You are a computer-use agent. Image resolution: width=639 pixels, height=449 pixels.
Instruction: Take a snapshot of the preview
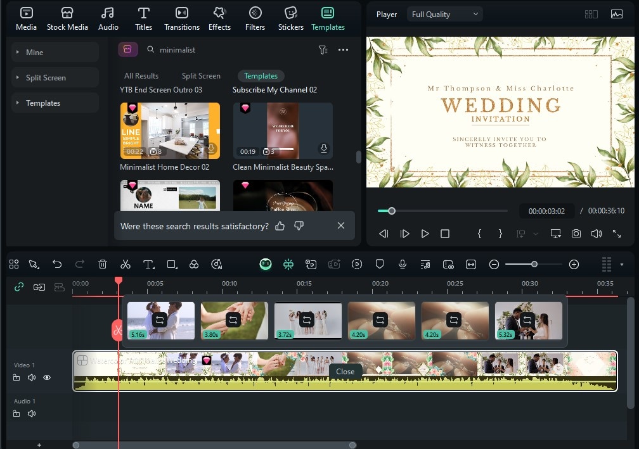pos(576,234)
